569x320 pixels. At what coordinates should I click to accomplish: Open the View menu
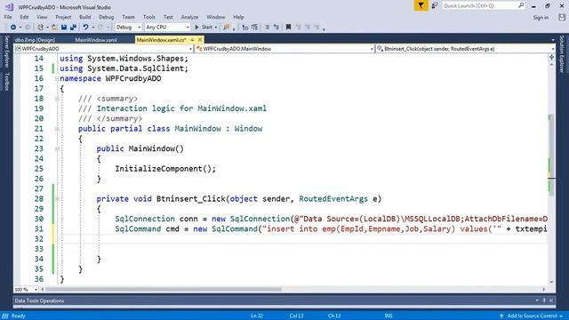point(42,17)
